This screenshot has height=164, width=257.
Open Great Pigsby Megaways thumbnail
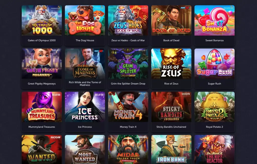[x=42, y=64]
